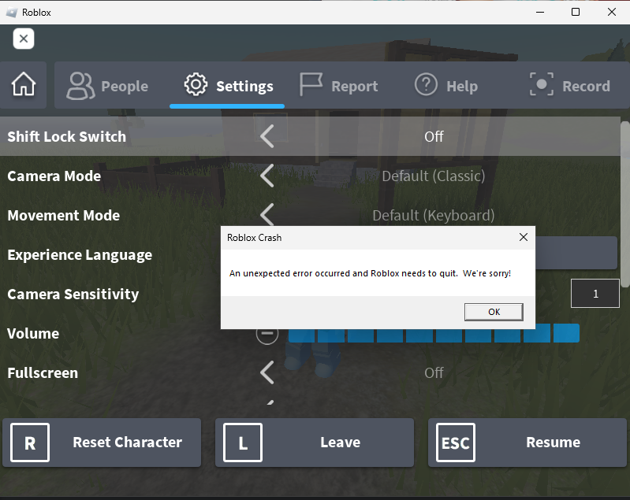
Task: Select the Settings tab
Action: (227, 86)
